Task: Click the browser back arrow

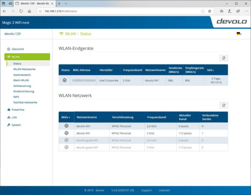Action: pyautogui.click(x=5, y=11)
